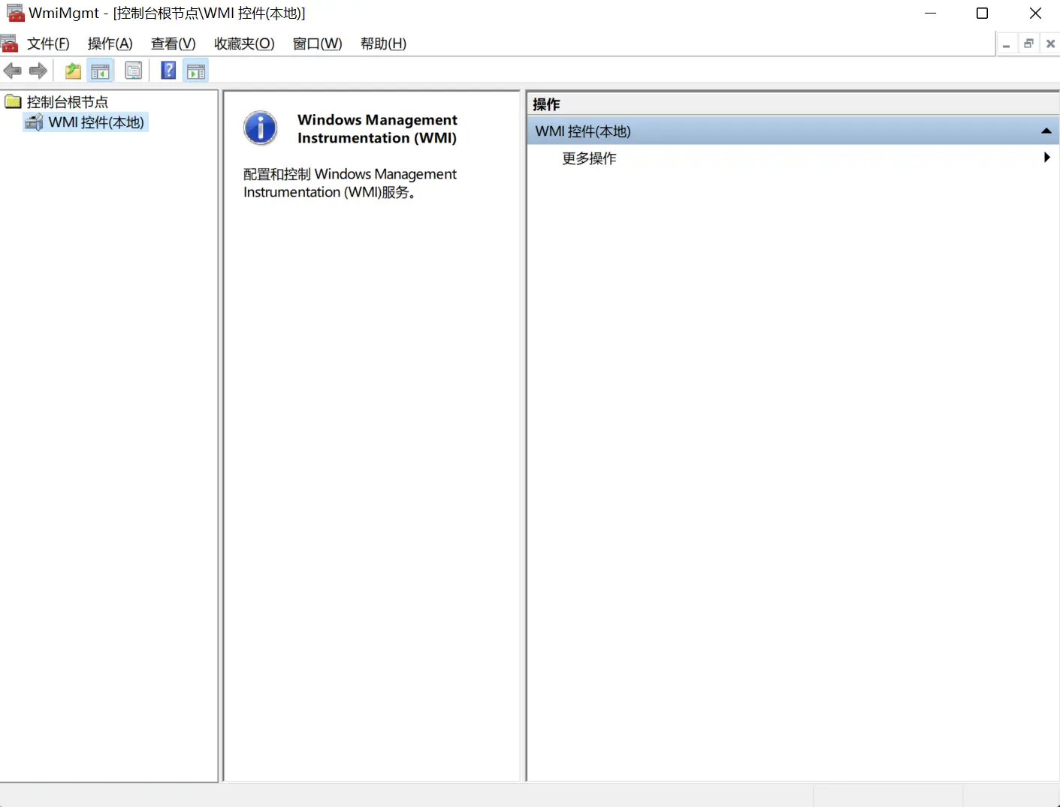Open the 帮助(H) menu
This screenshot has width=1060, height=807.
click(x=383, y=44)
